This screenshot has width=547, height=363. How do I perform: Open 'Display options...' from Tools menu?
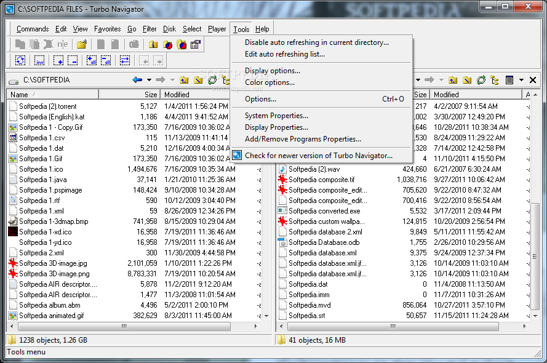pyautogui.click(x=321, y=71)
